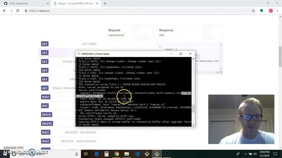Go forward with the browser forward arrow
282x158 pixels.
click(x=11, y=11)
